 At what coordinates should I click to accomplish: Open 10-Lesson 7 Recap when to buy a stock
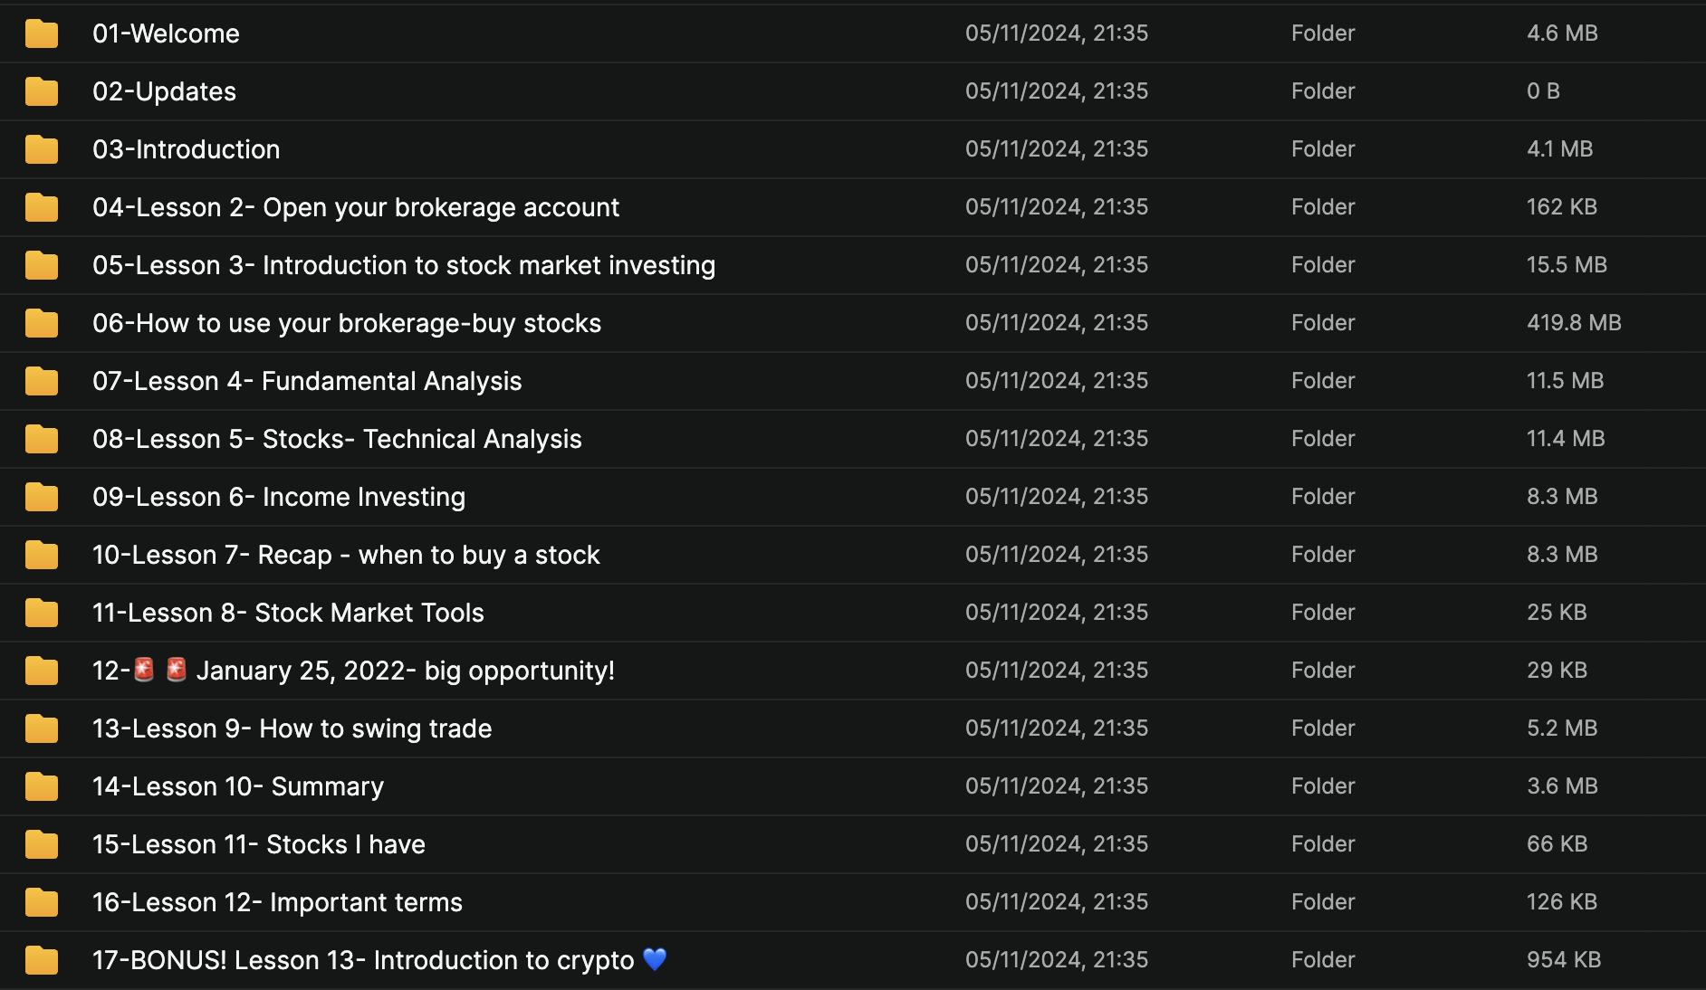tap(346, 555)
